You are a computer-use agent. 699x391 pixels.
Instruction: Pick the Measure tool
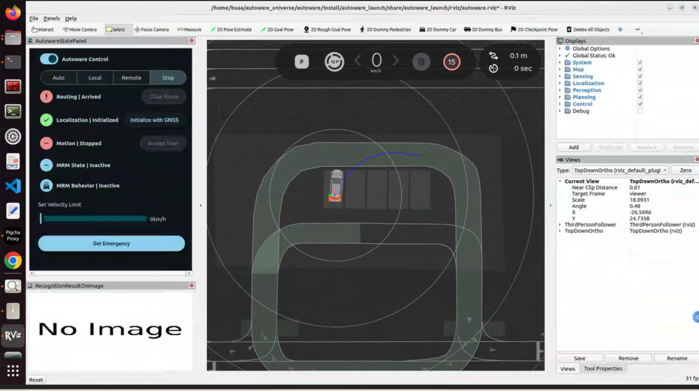[x=190, y=29]
